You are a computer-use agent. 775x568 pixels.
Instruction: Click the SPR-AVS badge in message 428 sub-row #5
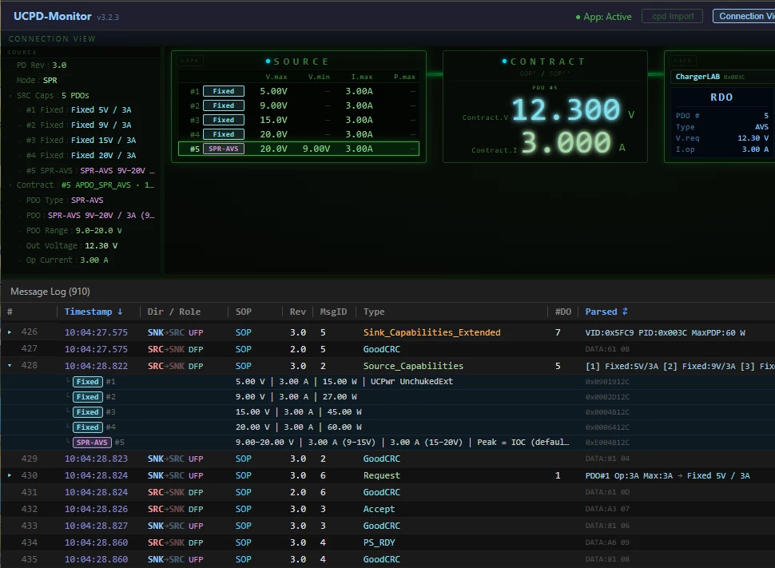(x=92, y=443)
